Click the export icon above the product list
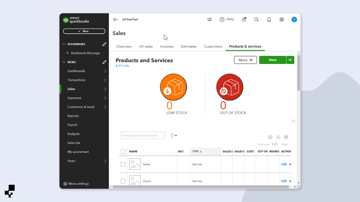Image resolution: width=360 pixels, height=202 pixels. [x=278, y=137]
